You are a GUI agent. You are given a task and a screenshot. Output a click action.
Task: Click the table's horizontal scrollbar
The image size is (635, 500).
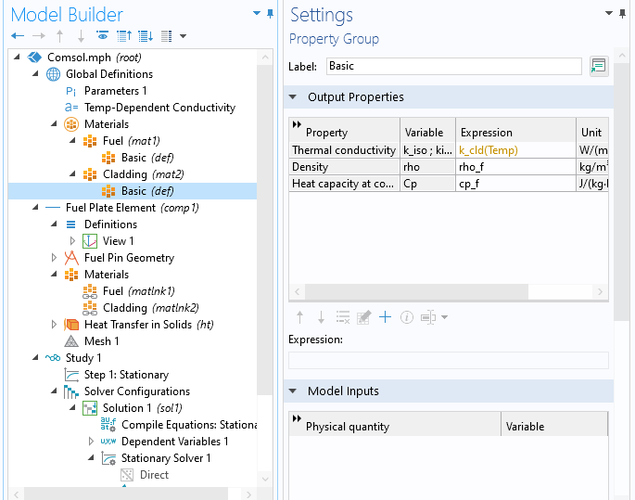tap(436, 290)
